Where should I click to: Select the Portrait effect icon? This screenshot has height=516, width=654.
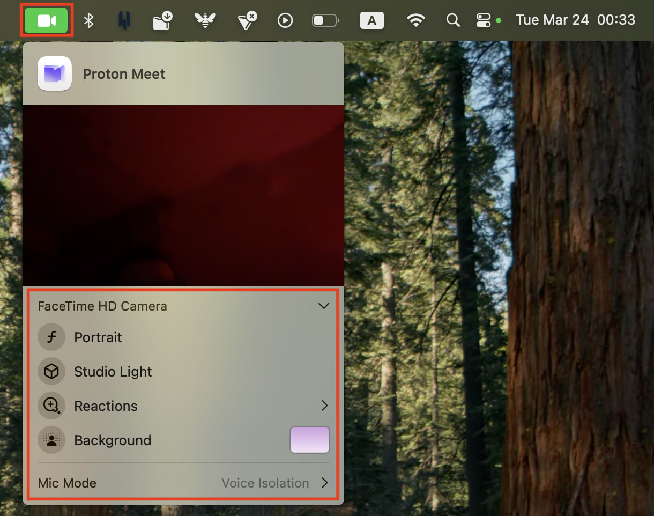coord(51,337)
